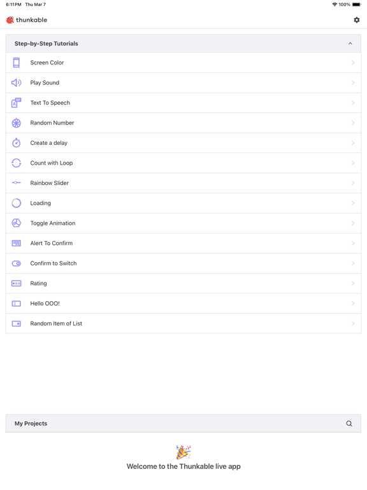Search My Projects with magnifier icon
367x490 pixels.
tap(349, 424)
